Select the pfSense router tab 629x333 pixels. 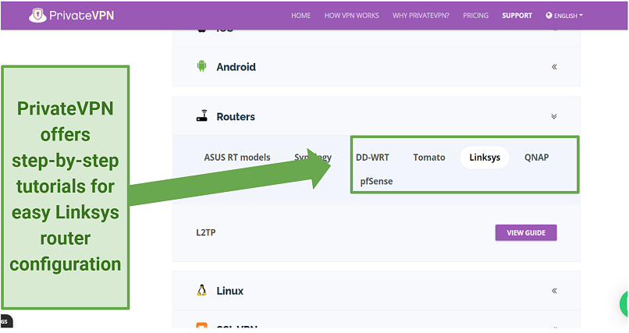point(376,181)
